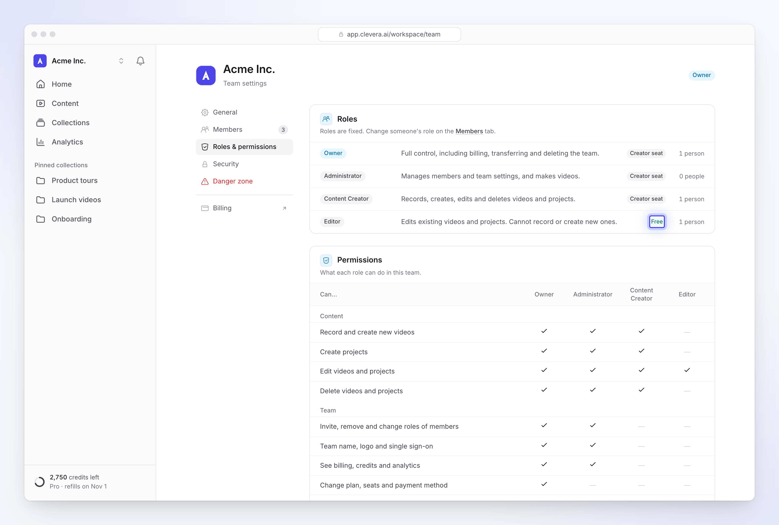Switch to the Members settings tab
This screenshot has width=779, height=525.
[244, 129]
